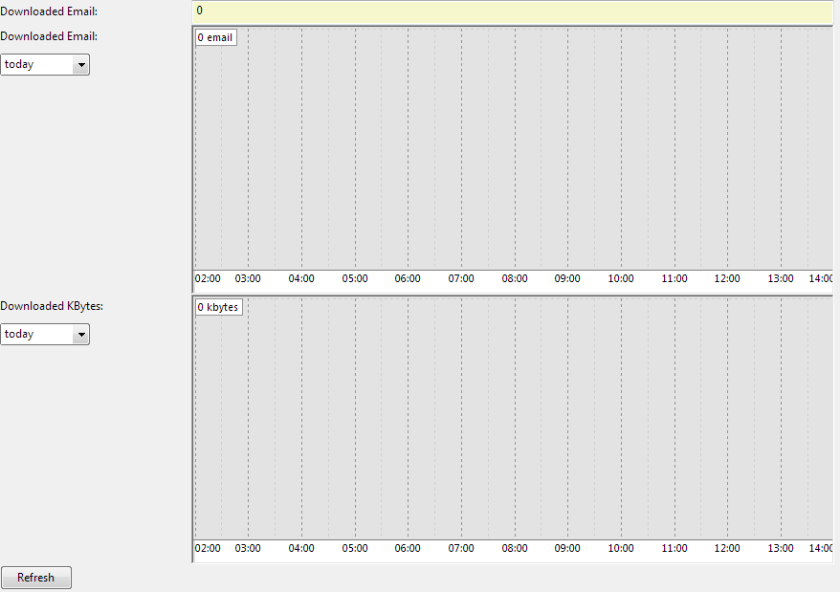840x592 pixels.
Task: Click the 06:00 gridline on the kbytes chart
Action: click(x=408, y=421)
